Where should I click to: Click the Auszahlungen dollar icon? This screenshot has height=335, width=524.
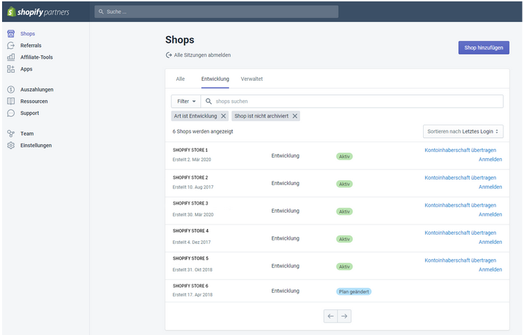point(11,90)
